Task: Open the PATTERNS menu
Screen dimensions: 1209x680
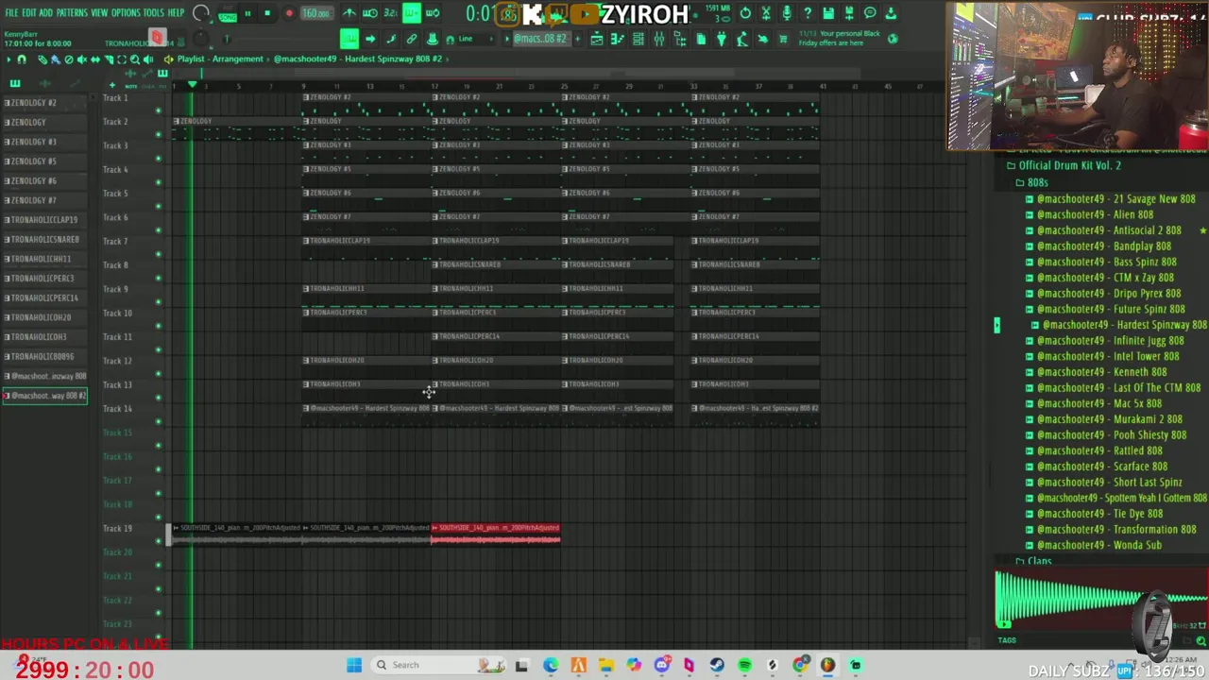Action: click(72, 13)
